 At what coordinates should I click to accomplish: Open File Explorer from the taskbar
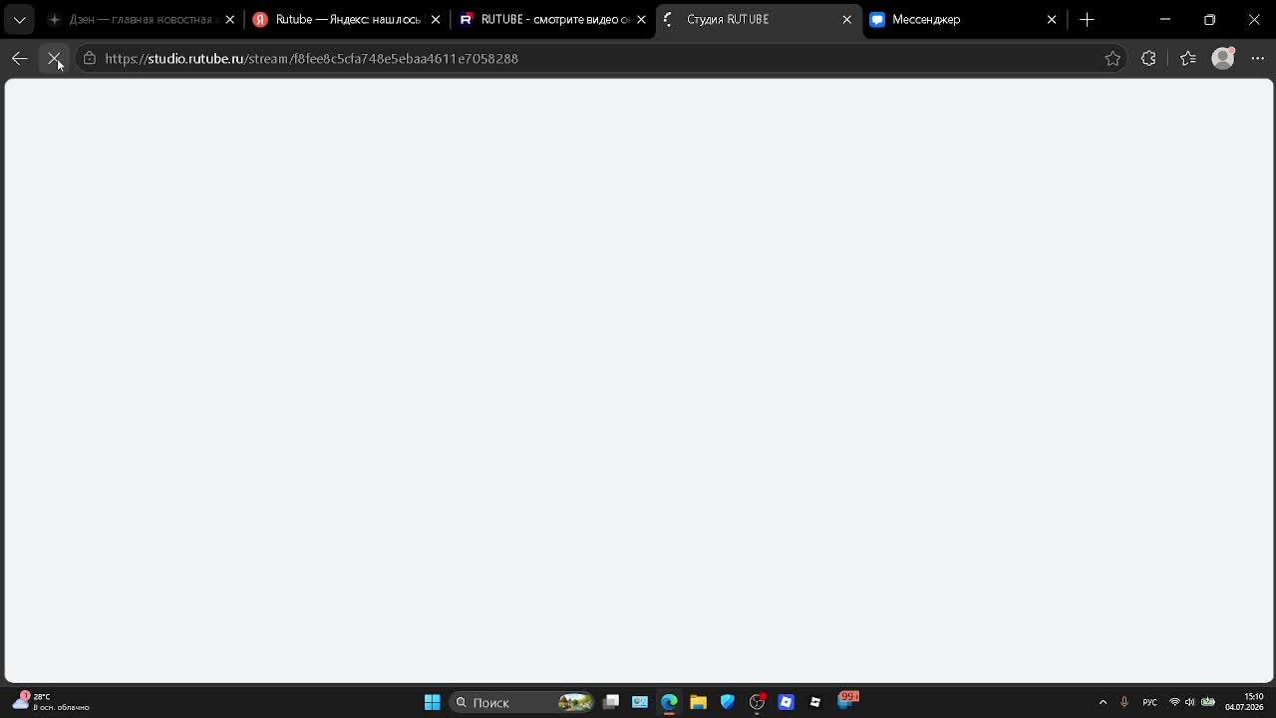698,702
